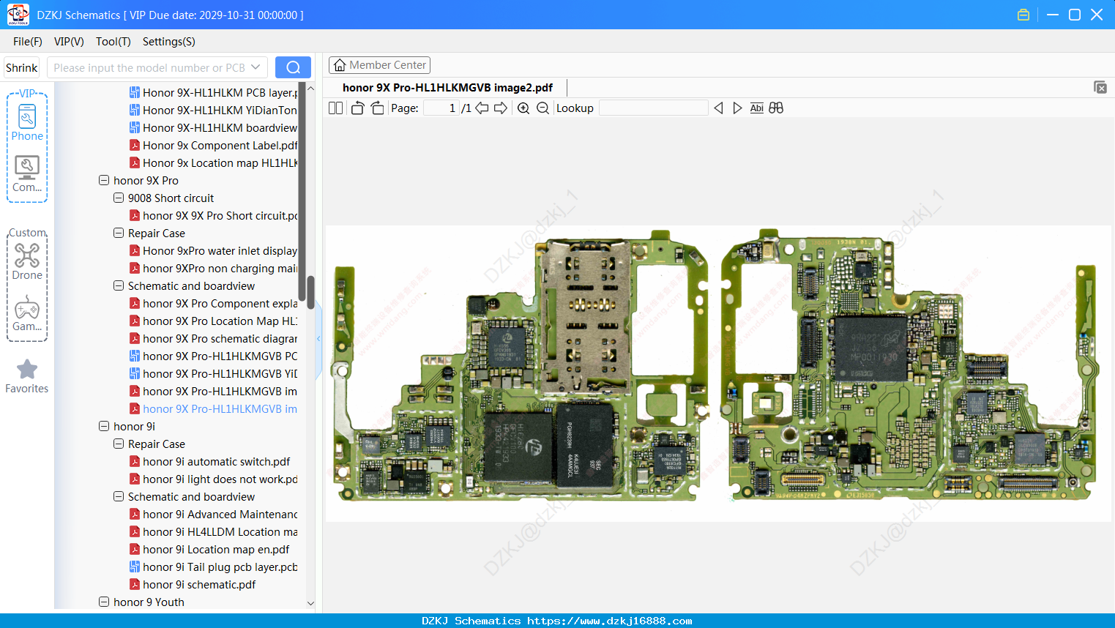Viewport: 1115px width, 628px height.
Task: Open the model number dropdown arrow
Action: (x=256, y=67)
